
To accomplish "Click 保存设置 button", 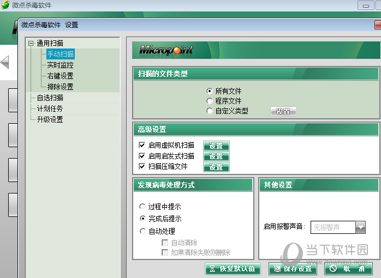I will (293, 269).
